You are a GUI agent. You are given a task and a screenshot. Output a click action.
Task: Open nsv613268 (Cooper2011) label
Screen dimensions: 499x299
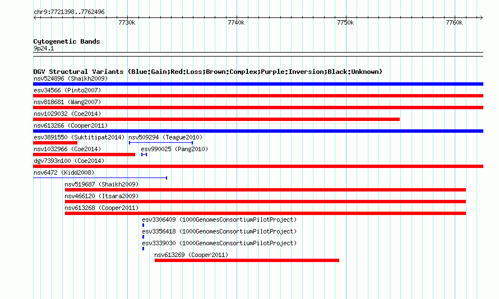point(101,208)
